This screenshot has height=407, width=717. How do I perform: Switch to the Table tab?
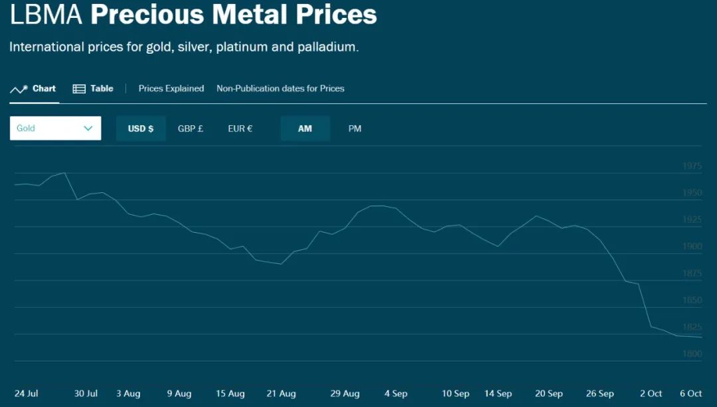102,89
